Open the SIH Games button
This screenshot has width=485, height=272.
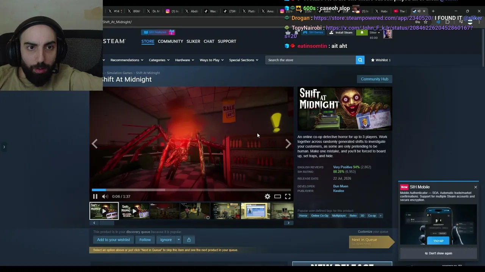click(x=313, y=32)
